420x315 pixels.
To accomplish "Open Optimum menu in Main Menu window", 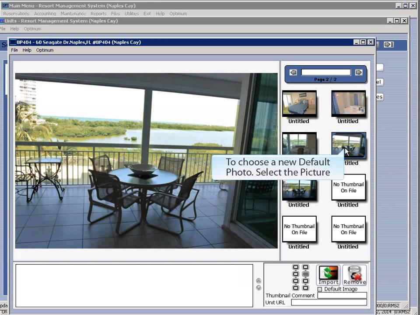I will pos(178,14).
